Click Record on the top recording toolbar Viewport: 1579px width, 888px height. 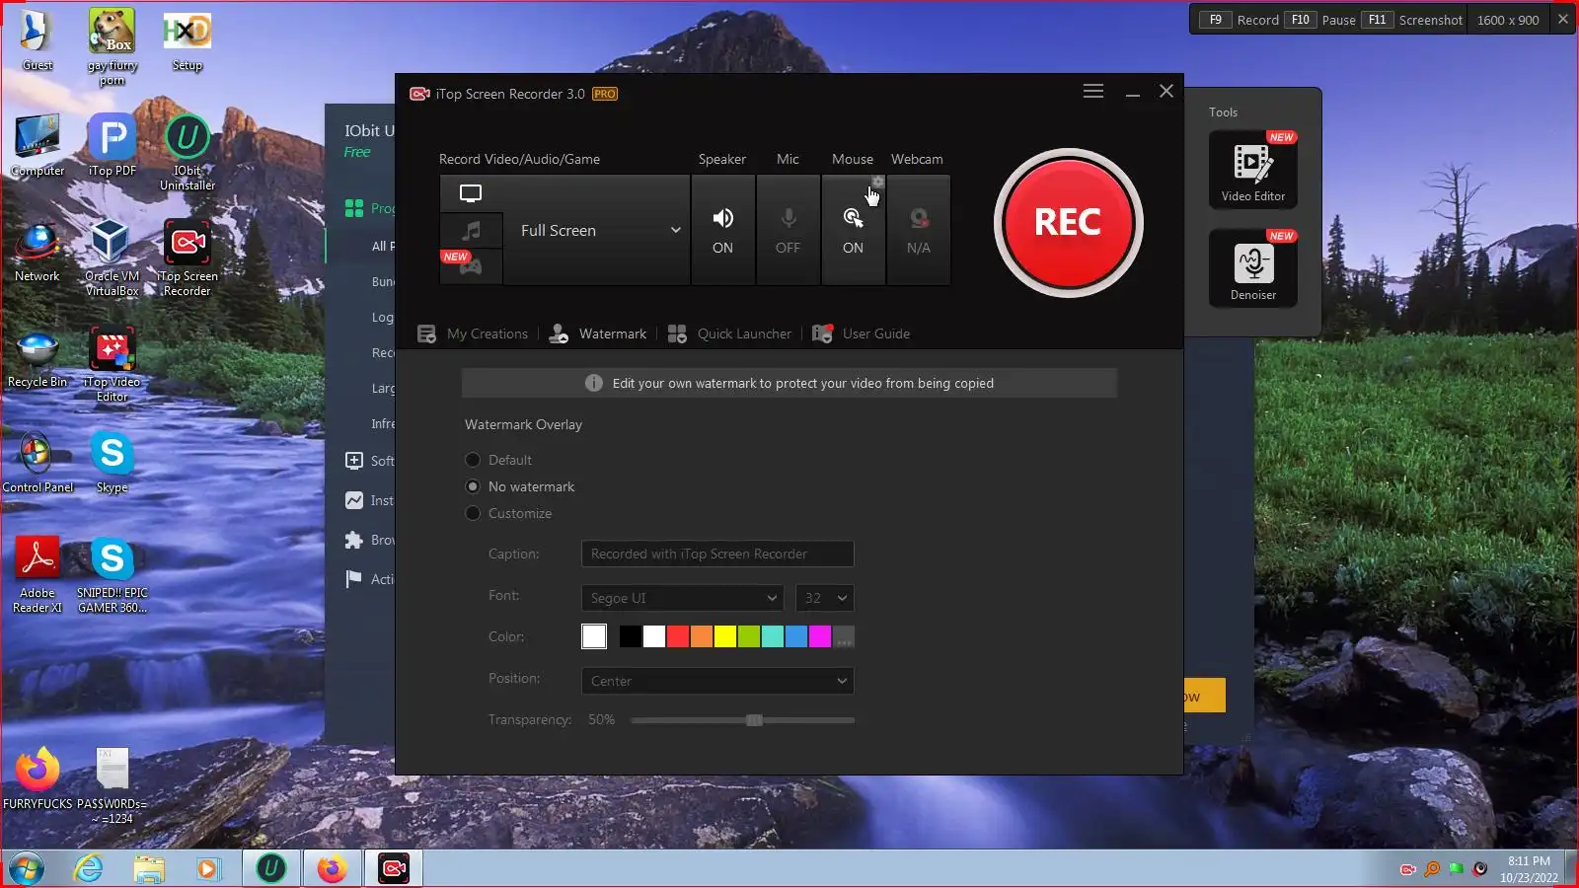pos(1258,20)
